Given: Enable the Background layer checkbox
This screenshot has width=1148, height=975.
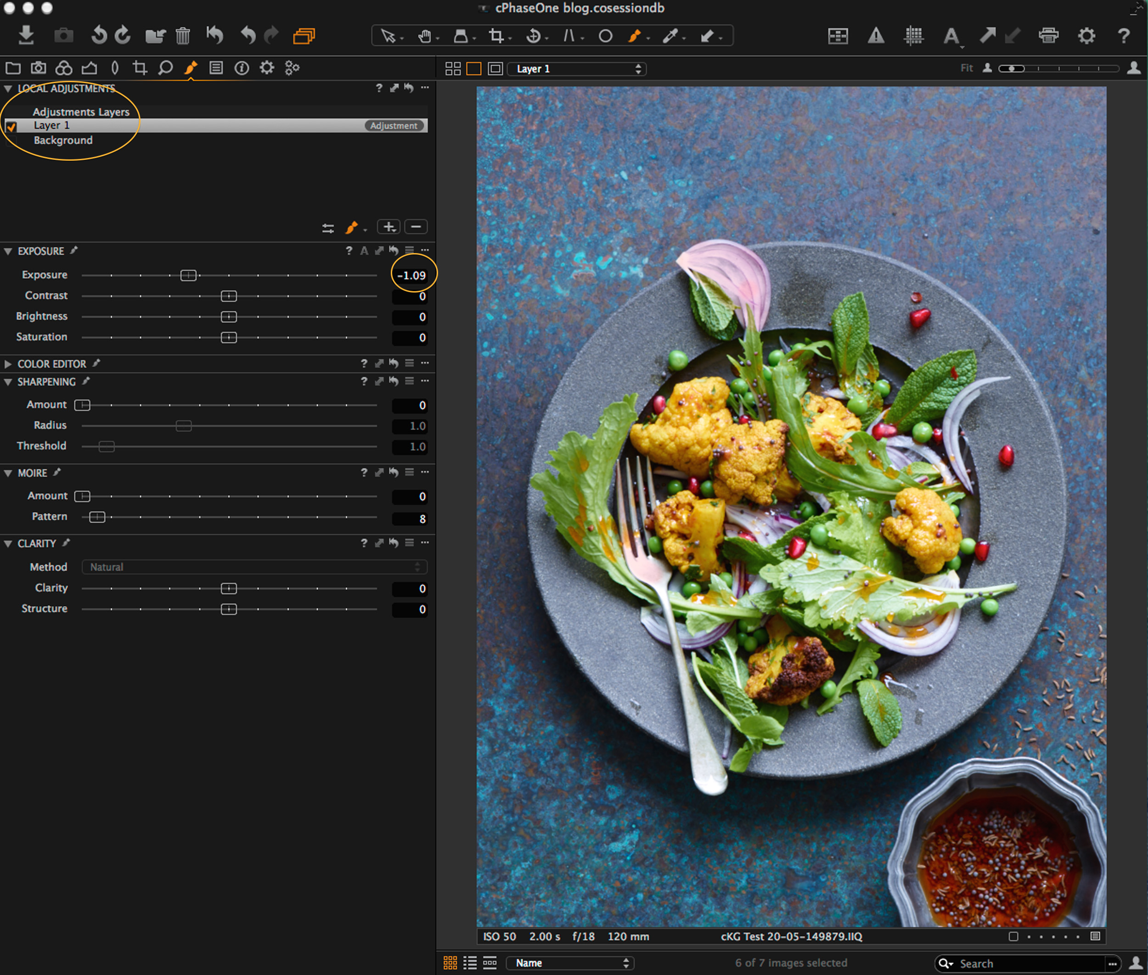Looking at the screenshot, I should pos(10,140).
